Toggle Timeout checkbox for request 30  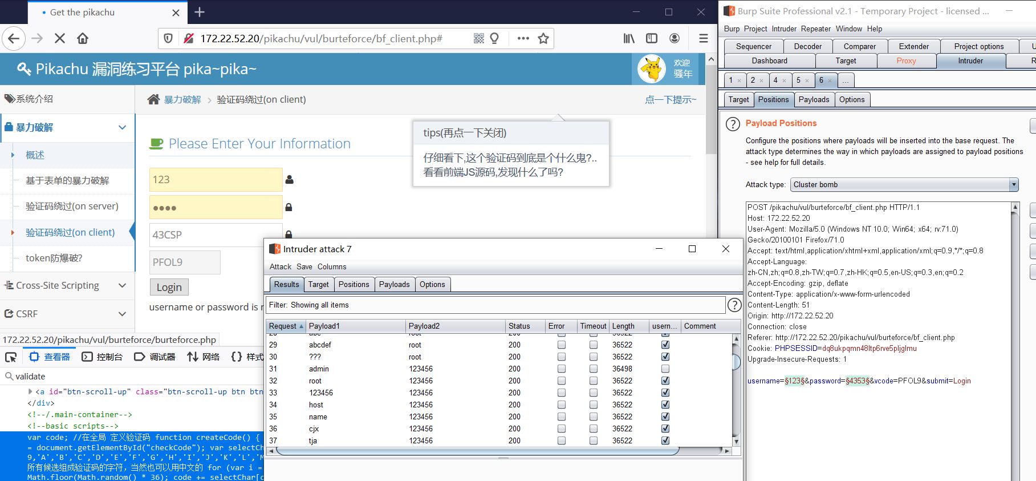click(x=594, y=357)
